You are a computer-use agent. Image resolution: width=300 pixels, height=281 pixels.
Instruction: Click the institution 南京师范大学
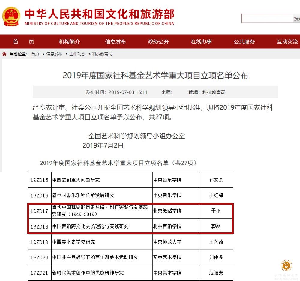(167, 242)
